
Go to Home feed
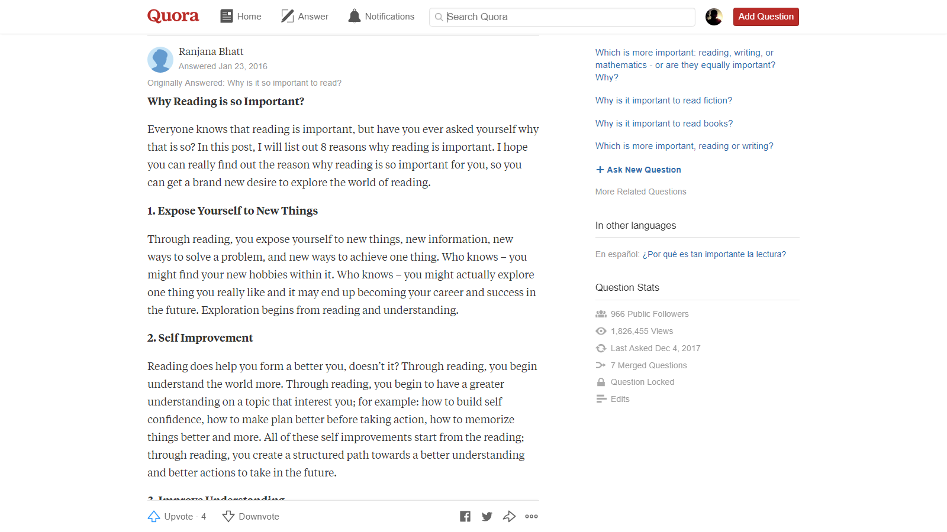click(x=241, y=17)
